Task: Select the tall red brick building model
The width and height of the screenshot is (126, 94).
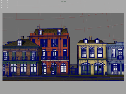Action: tap(50, 50)
